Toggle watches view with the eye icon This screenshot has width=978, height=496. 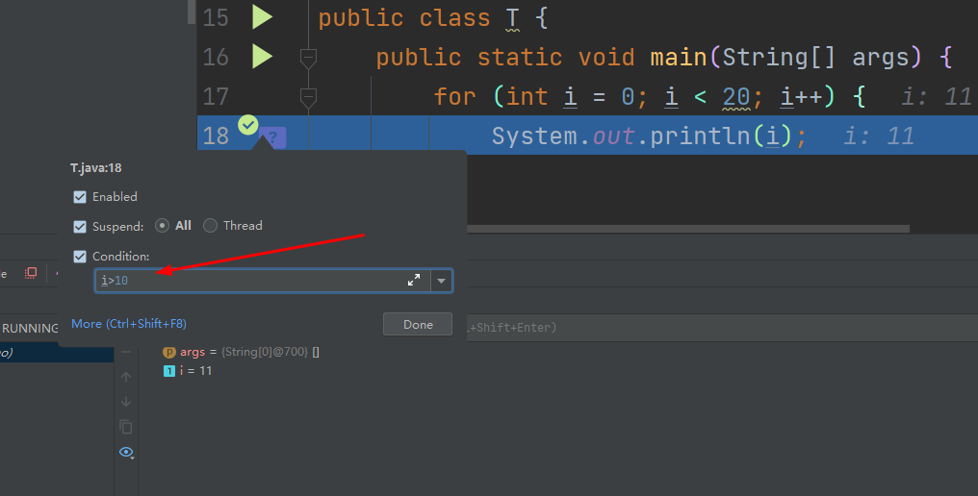point(127,453)
